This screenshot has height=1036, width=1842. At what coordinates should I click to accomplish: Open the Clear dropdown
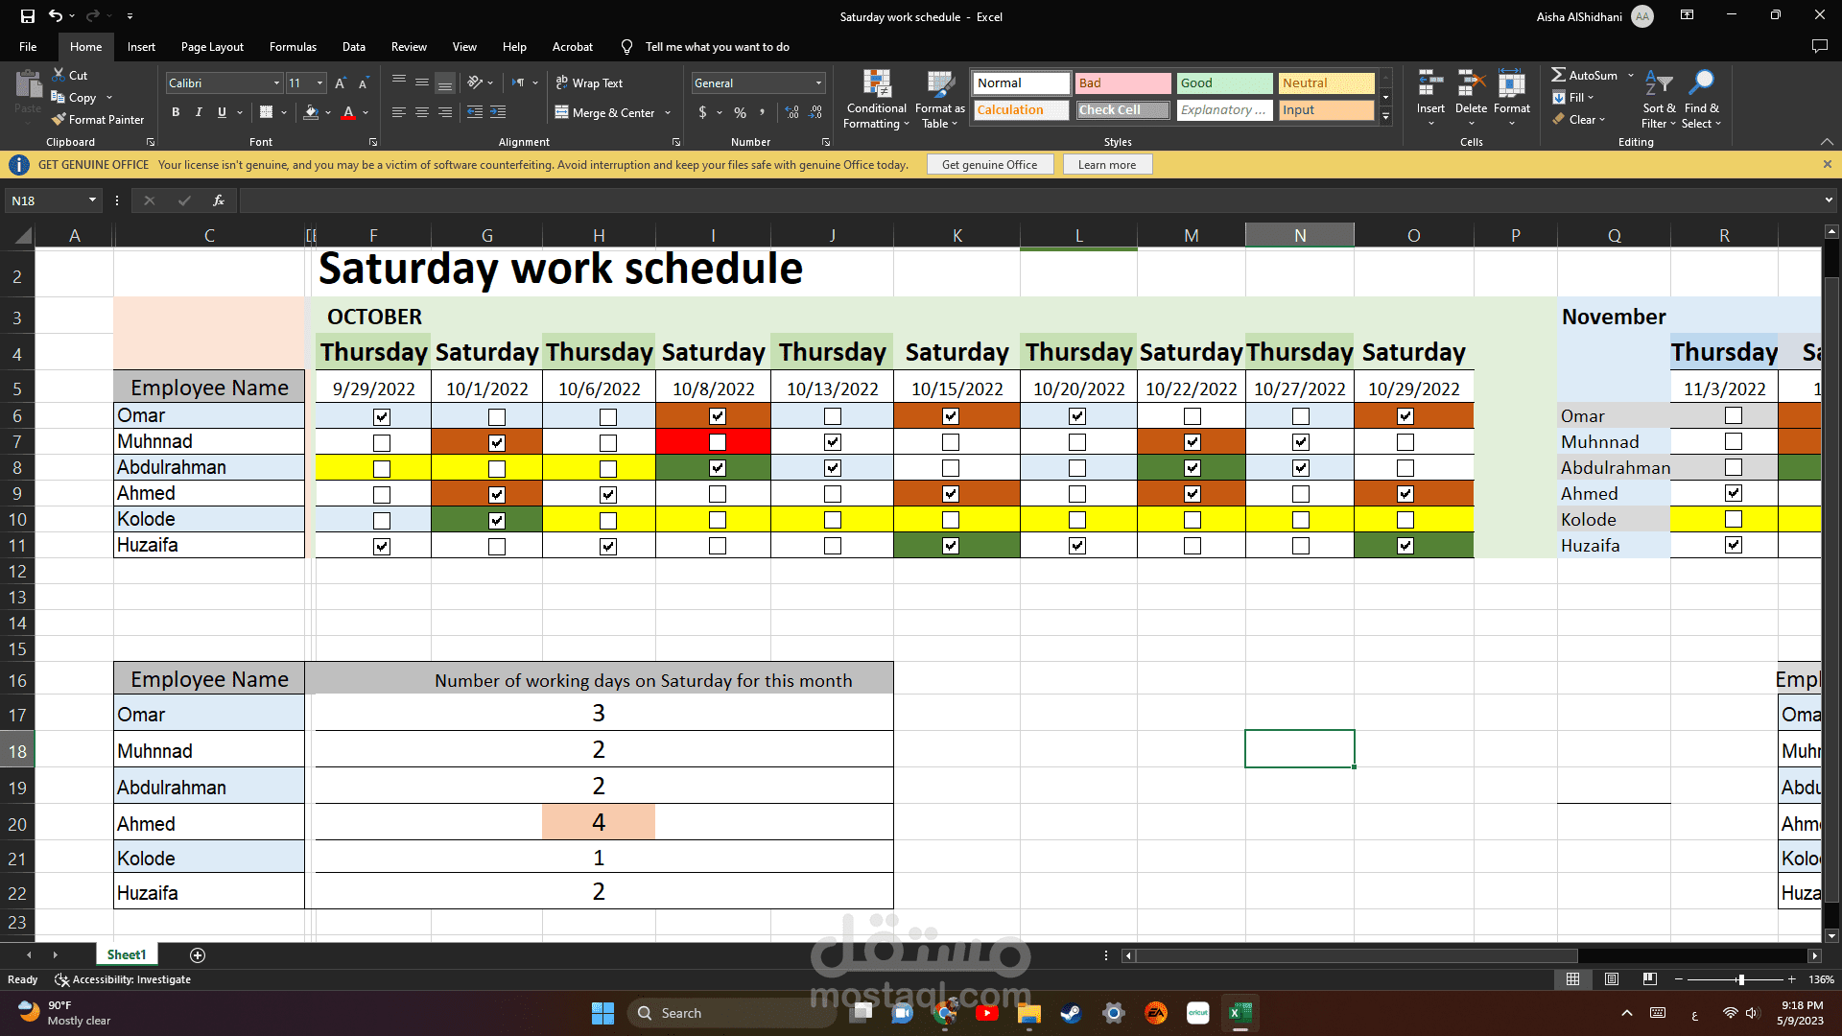click(x=1578, y=120)
